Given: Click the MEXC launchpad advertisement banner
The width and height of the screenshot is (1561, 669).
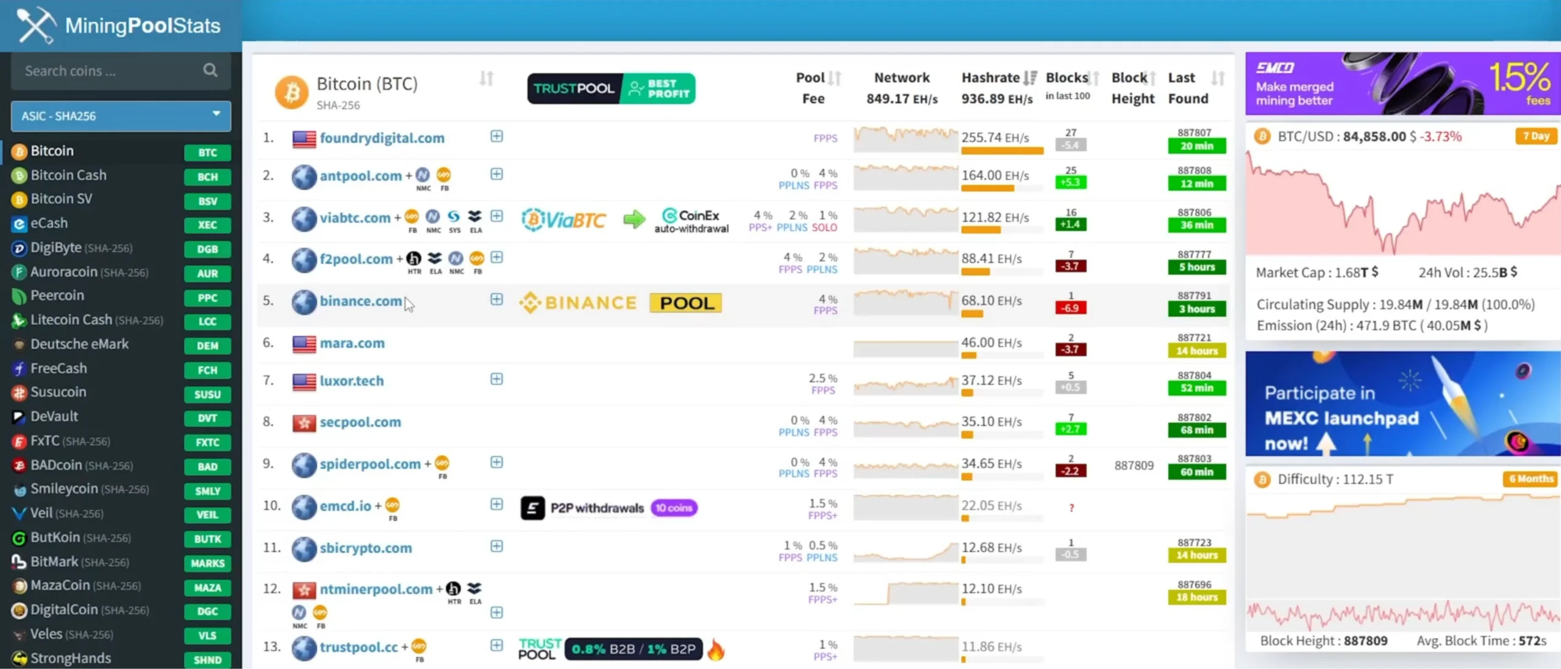Looking at the screenshot, I should (1402, 403).
